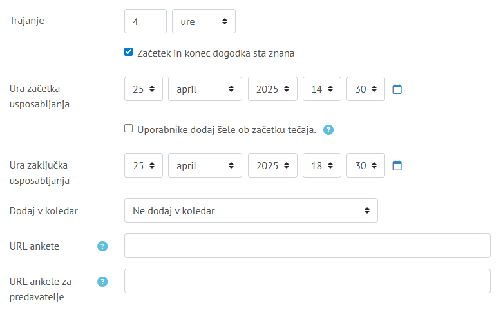503x310 pixels.
Task: Enable 'Uporabnike dodaj šele ob začetku tečaja'
Action: (129, 129)
